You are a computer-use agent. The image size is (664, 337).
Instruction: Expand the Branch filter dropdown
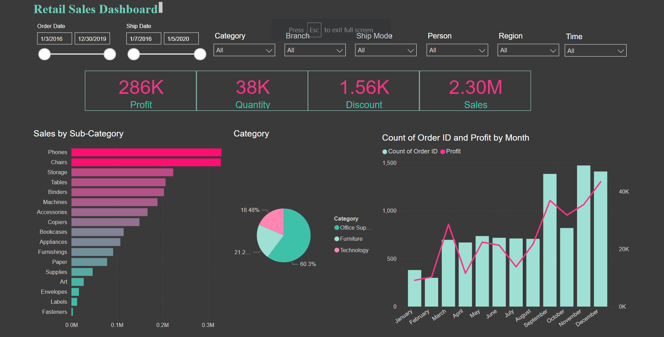[x=315, y=50]
